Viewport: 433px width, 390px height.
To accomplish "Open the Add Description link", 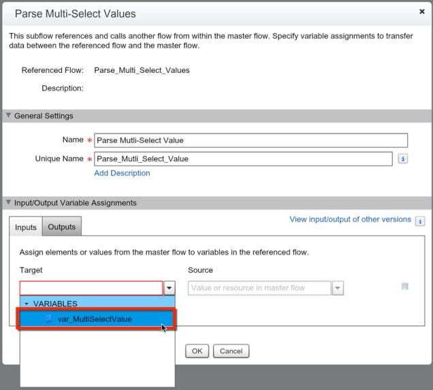I will (x=122, y=173).
